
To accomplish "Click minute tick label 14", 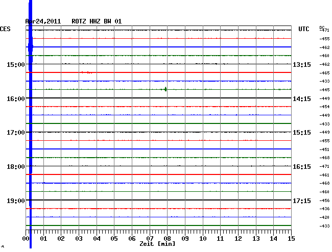I will 273,239.
